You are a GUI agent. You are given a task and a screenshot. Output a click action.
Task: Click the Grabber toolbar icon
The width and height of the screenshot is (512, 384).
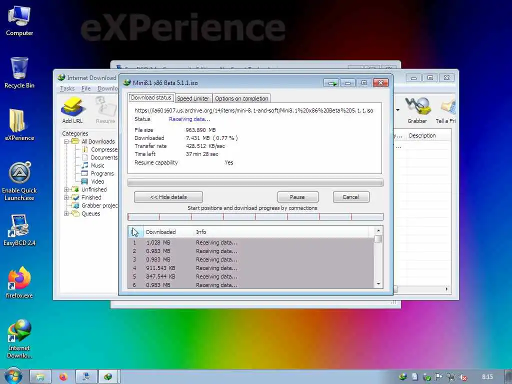click(x=417, y=110)
